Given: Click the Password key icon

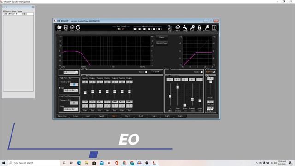Looking at the screenshot, I should coord(207,28).
